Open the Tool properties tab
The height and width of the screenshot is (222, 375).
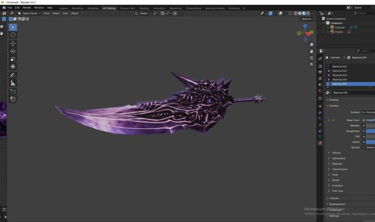(x=321, y=58)
